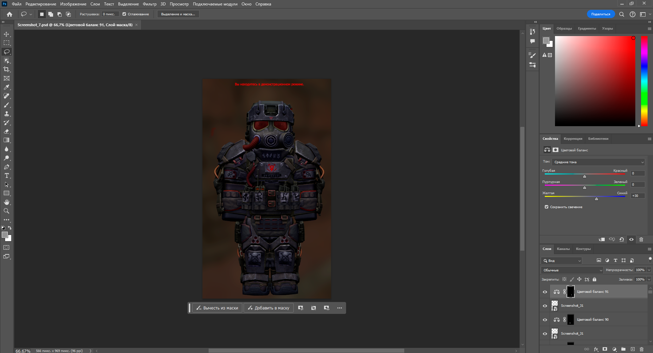Switch to the Градиенты tab
Screen dimensions: 653x353
point(587,29)
